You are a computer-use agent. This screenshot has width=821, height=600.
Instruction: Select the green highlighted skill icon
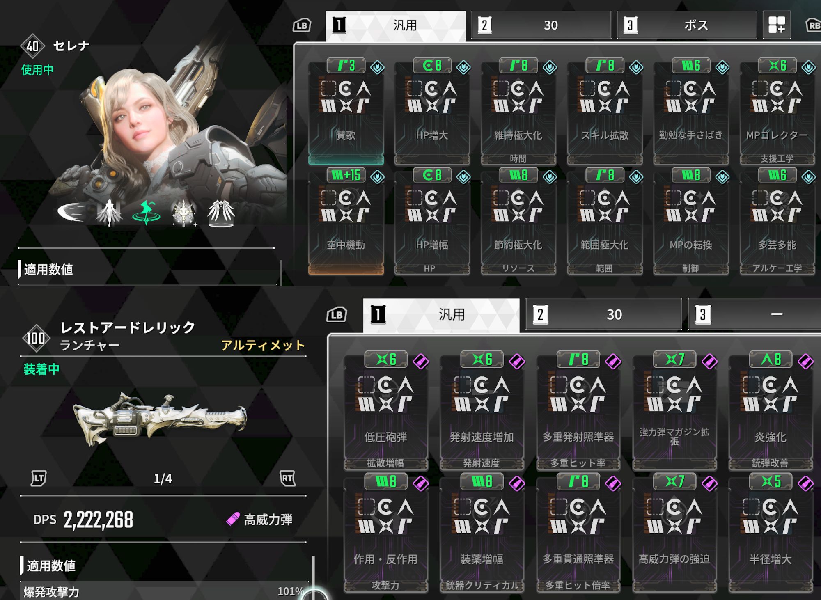click(146, 213)
